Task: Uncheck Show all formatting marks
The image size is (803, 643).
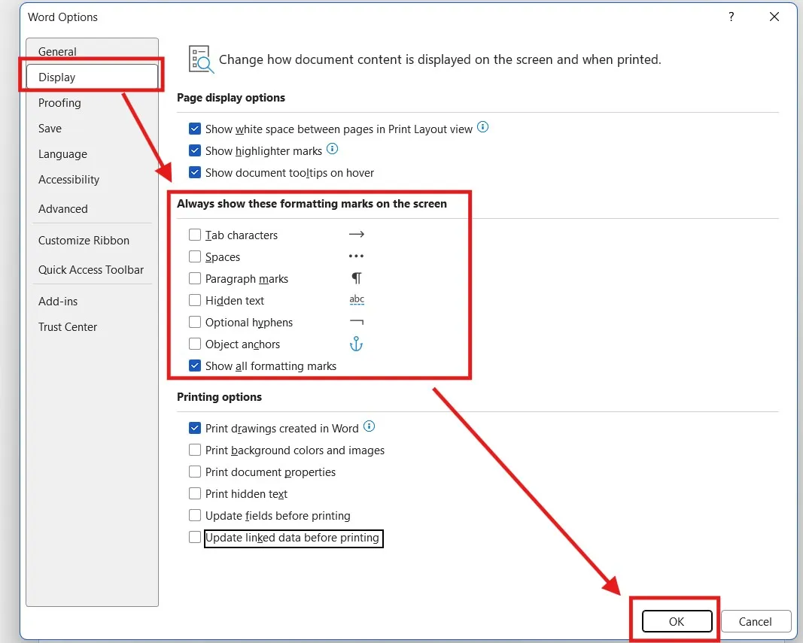Action: (x=195, y=365)
